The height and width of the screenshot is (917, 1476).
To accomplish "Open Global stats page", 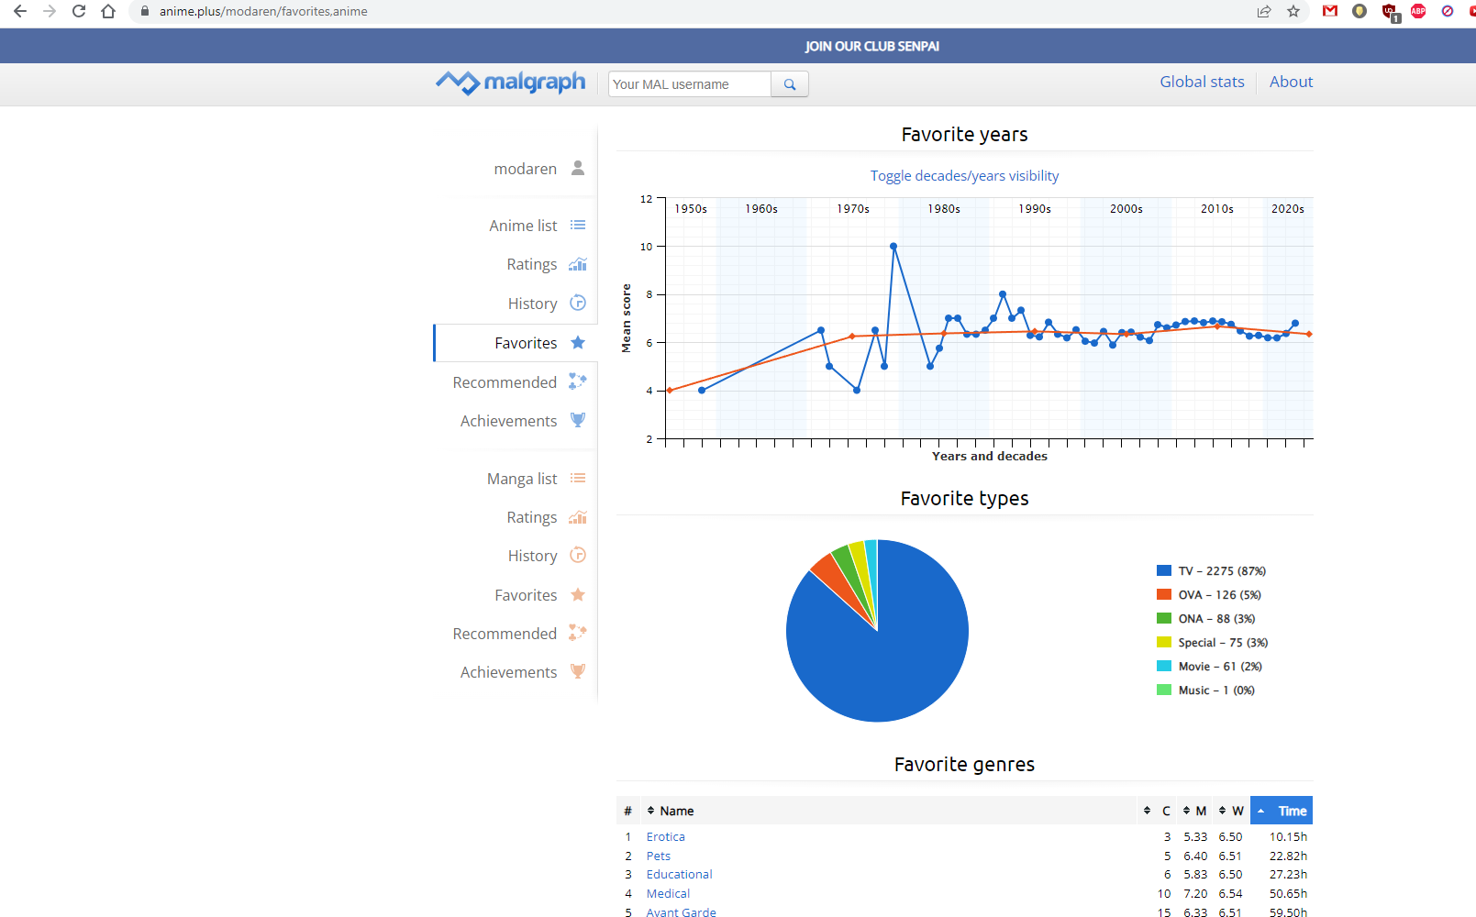I will 1202,82.
